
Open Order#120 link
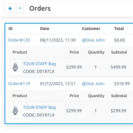click(x=19, y=40)
